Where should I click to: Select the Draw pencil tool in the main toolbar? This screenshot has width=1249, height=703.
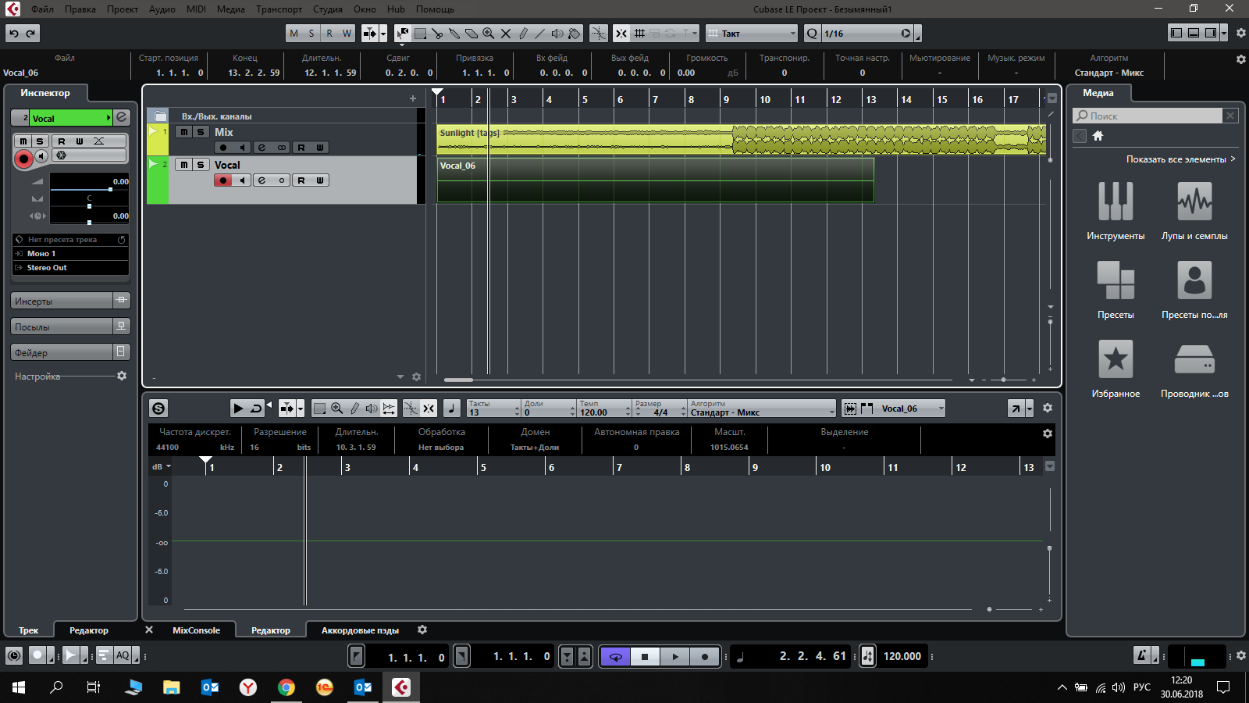point(523,34)
